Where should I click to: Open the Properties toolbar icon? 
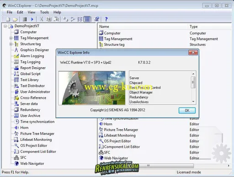(97, 19)
